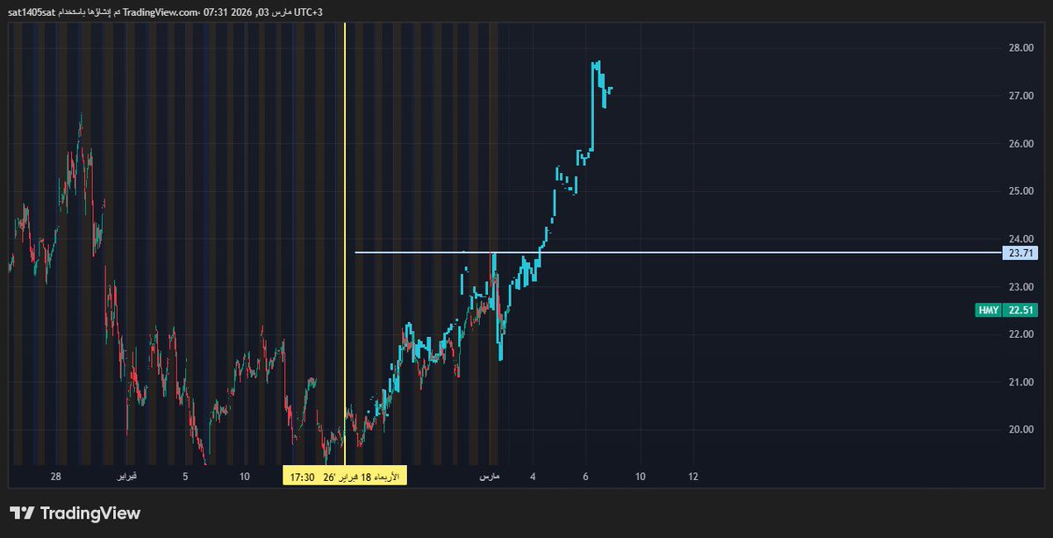Click the 25.00 price axis label
This screenshot has width=1053, height=538.
coord(1021,191)
